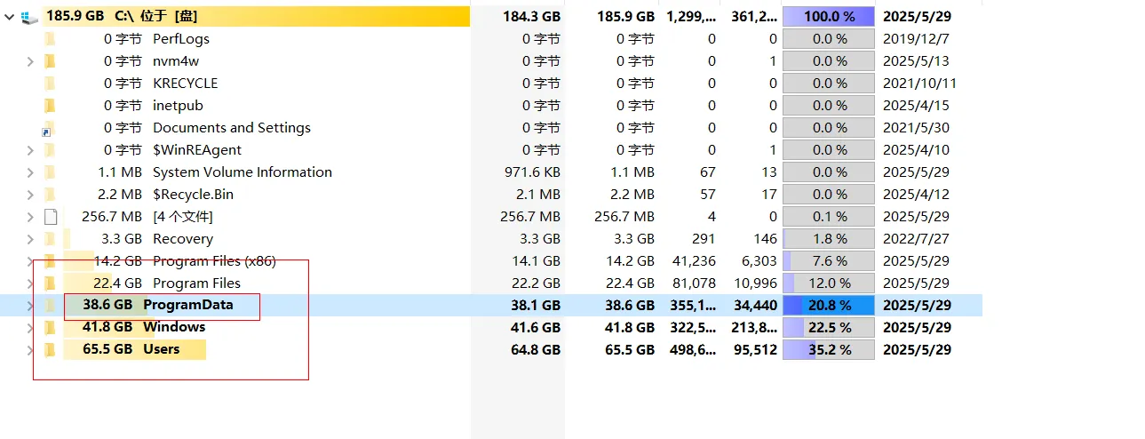The image size is (1145, 439).
Task: Click the folder icon next to nvm4w
Action: click(50, 60)
